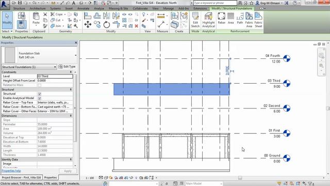
Task: Open the Cope dropdown arrow
Action: coord(65,14)
